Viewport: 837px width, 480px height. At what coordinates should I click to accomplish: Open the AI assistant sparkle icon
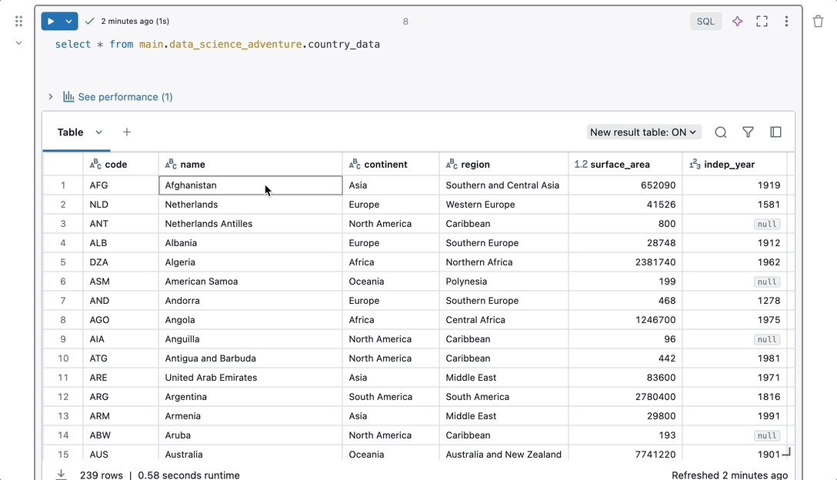coord(737,21)
